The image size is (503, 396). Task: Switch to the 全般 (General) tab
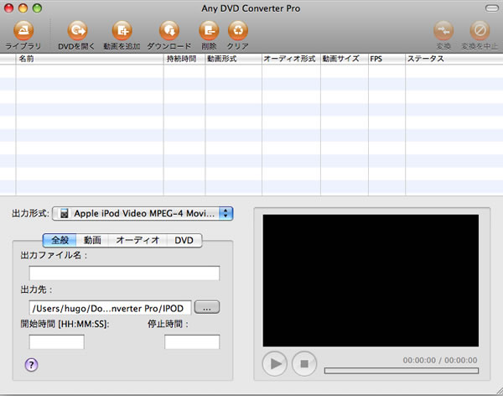(60, 240)
